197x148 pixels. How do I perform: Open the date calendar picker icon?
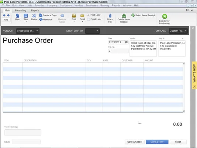pyautogui.click(x=127, y=42)
